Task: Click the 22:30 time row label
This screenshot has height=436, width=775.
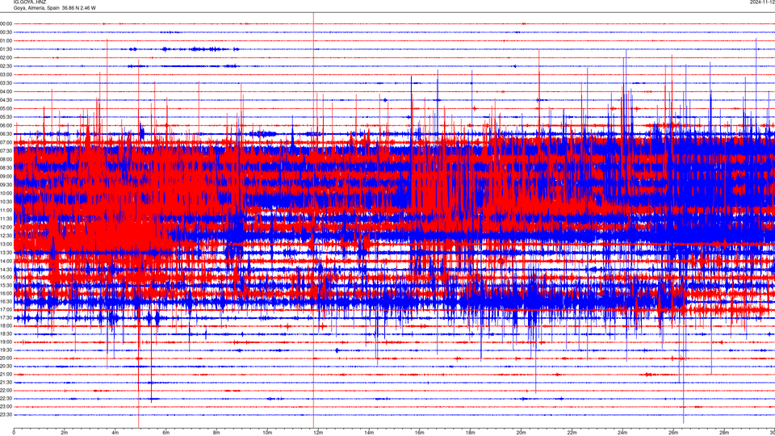Action: [6, 398]
